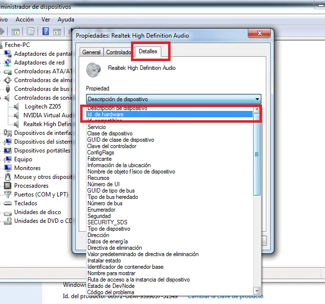Click the Puertos (COM y LPT) icon
This screenshot has width=325, height=304.
coord(8,195)
